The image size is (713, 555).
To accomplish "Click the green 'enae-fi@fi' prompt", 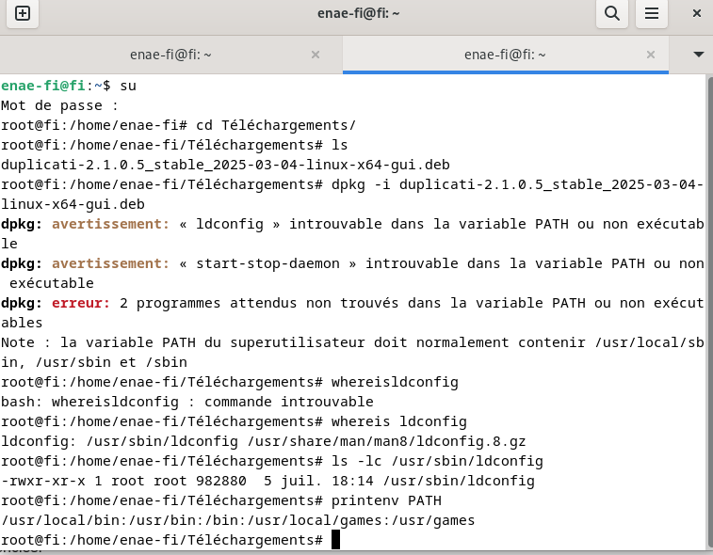I will (43, 86).
